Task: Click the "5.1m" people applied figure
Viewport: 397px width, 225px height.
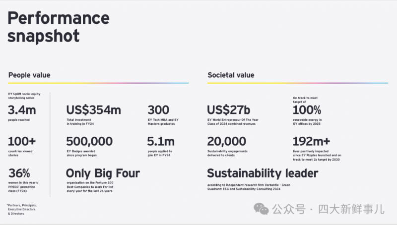Action: [161, 142]
